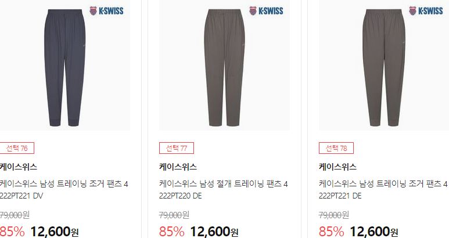Click the 12,600원 price of the 선택 76 item

55,232
